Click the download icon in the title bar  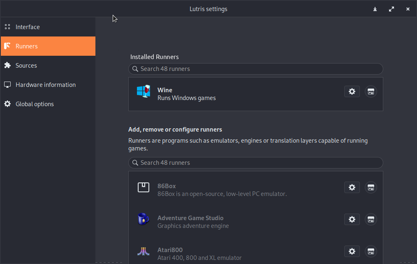[375, 9]
